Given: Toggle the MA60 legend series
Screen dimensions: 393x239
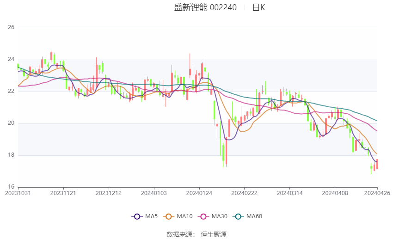Looking at the screenshot, I should tap(247, 216).
